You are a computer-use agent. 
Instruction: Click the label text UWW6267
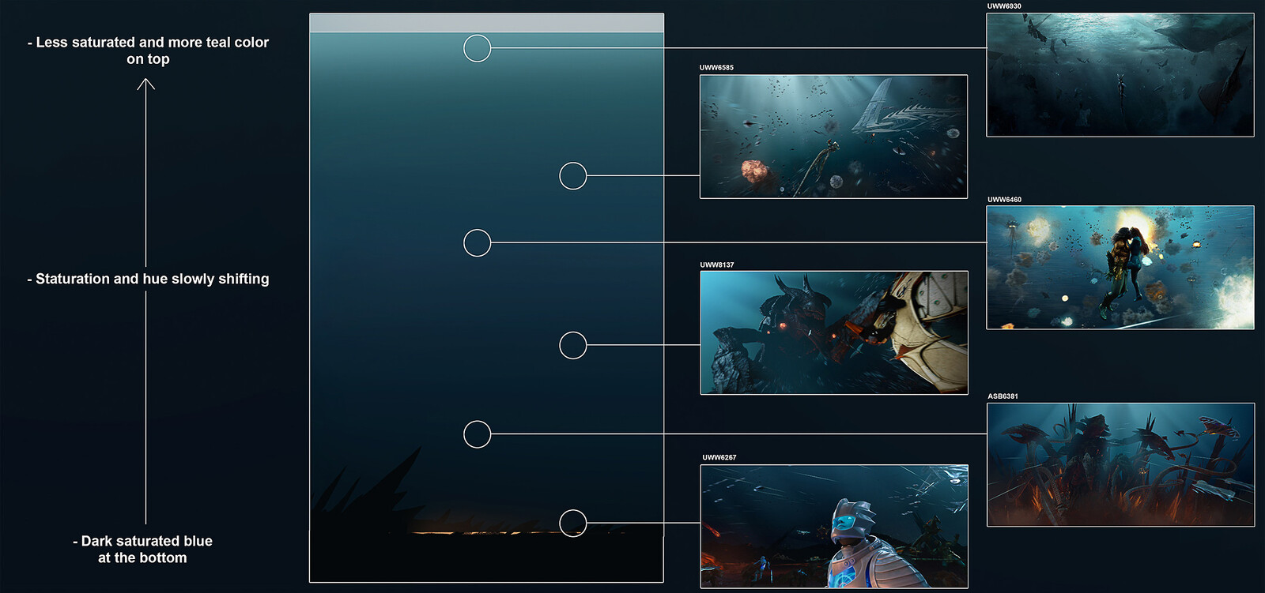(719, 458)
